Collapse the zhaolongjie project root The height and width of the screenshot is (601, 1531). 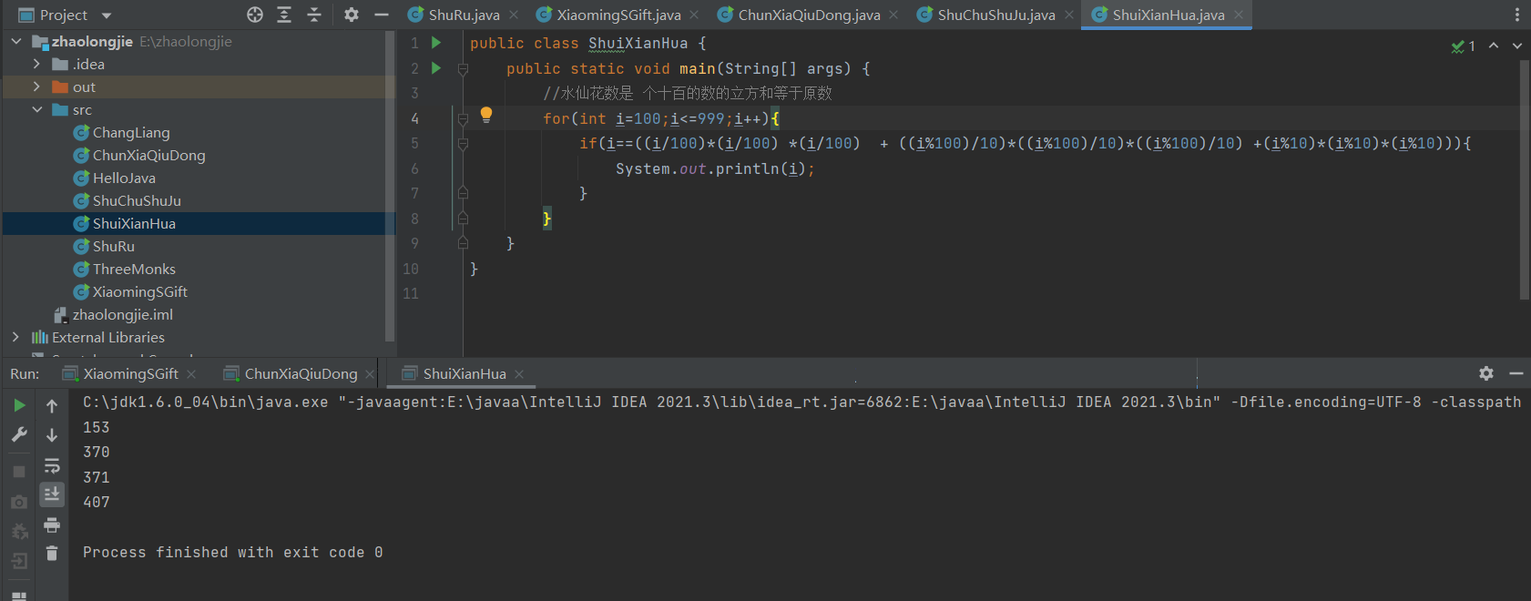tap(16, 41)
